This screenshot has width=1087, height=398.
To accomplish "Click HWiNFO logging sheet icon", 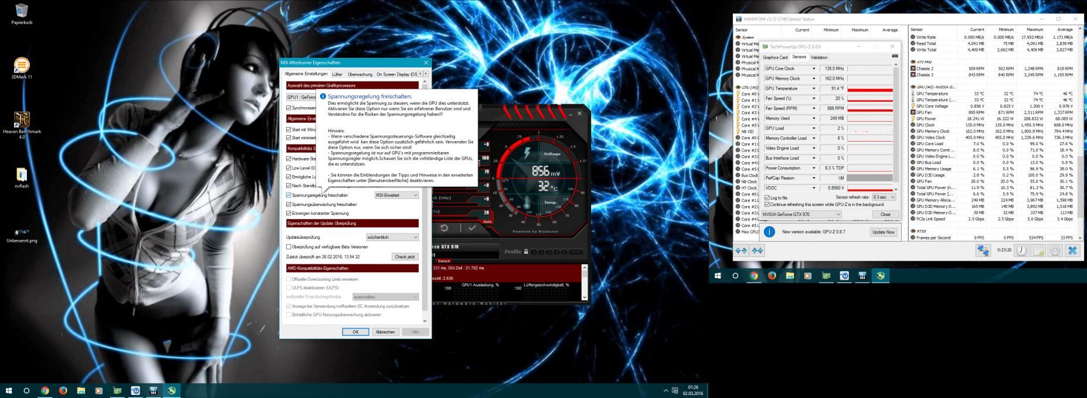I will click(1038, 251).
